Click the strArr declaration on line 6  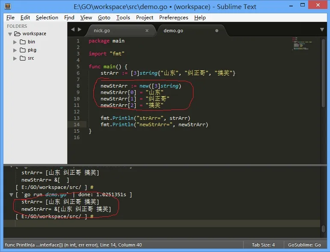point(168,73)
